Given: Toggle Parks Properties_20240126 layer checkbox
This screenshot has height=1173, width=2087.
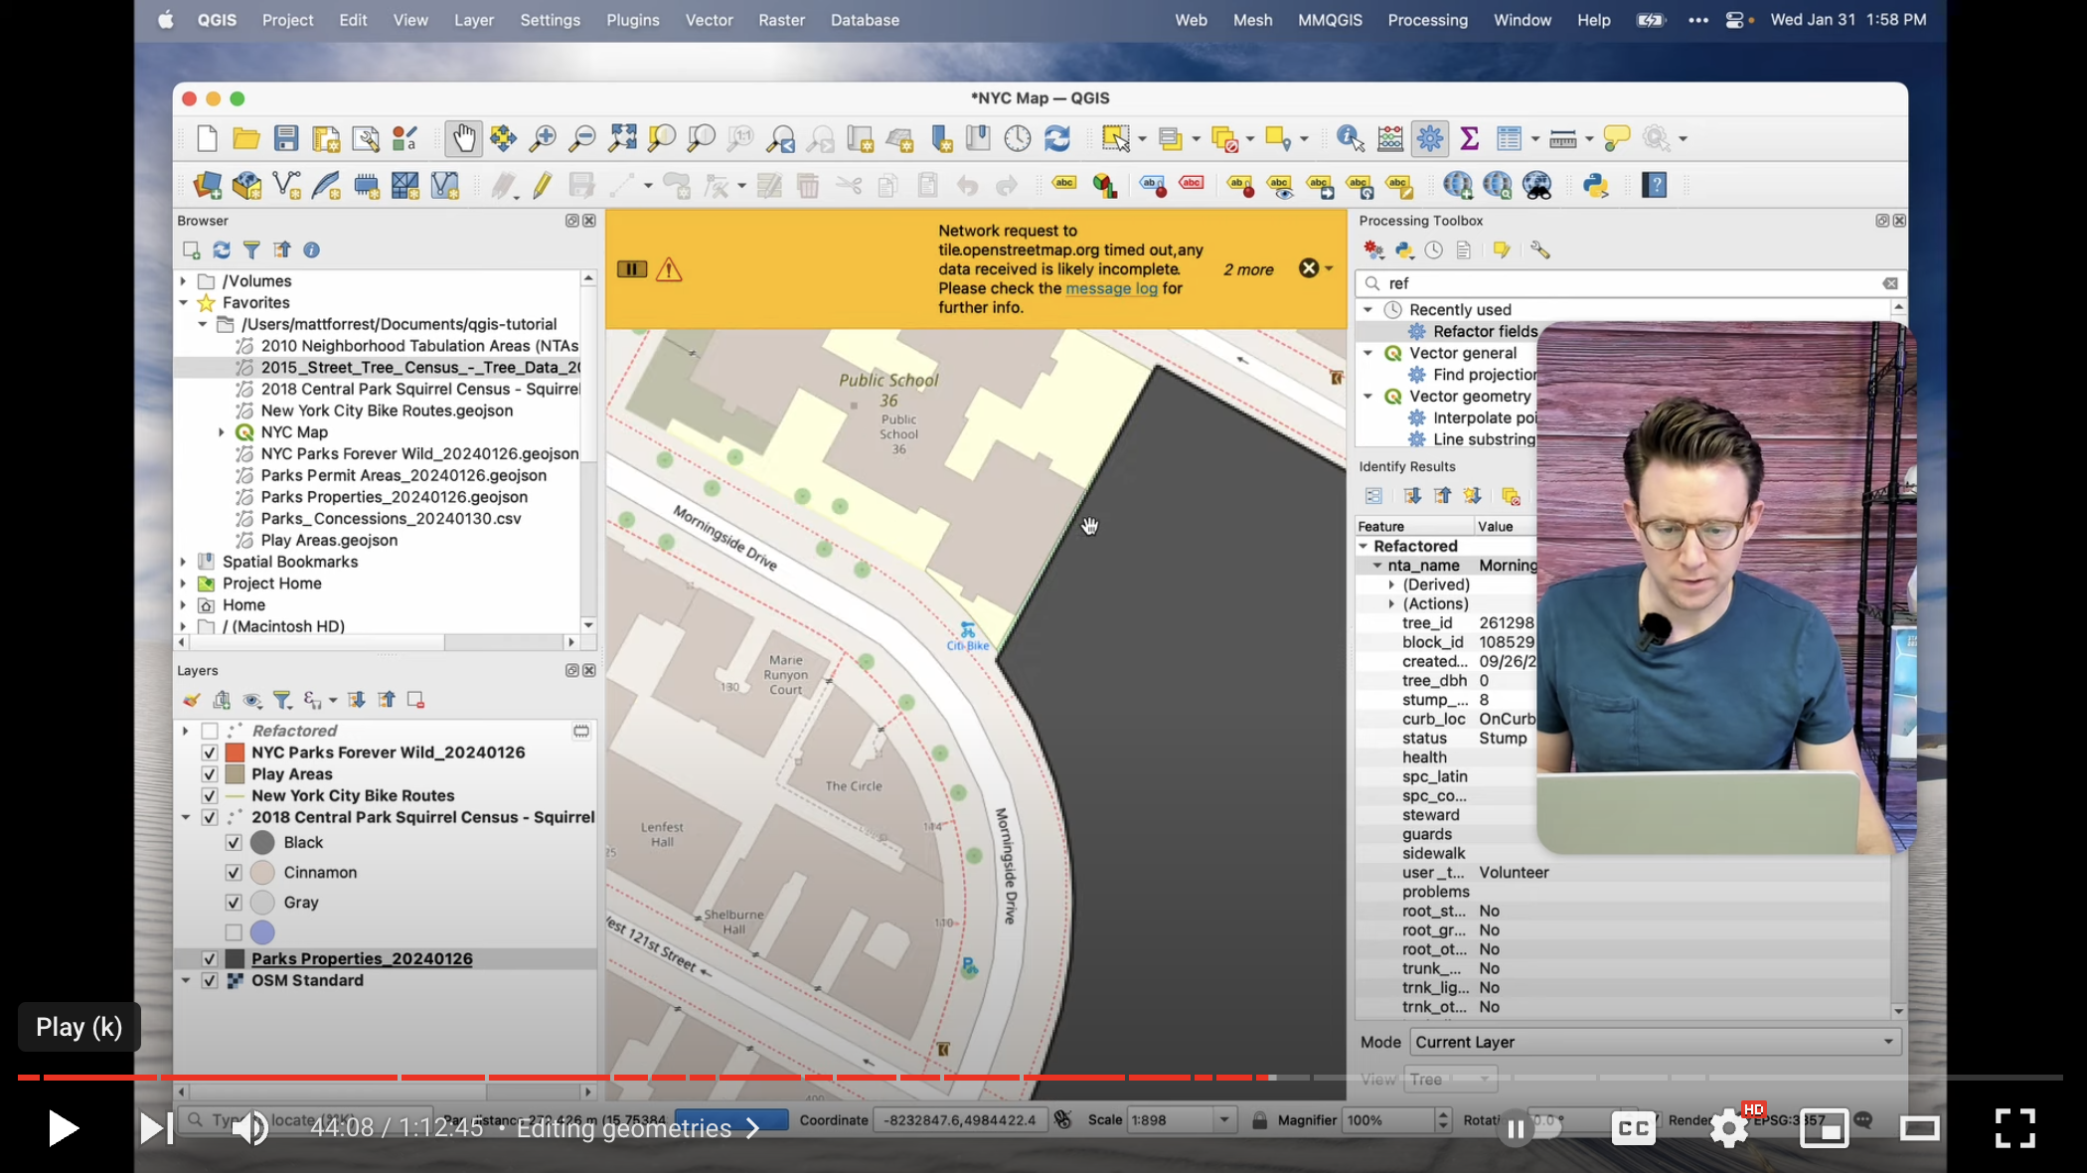Looking at the screenshot, I should (210, 959).
